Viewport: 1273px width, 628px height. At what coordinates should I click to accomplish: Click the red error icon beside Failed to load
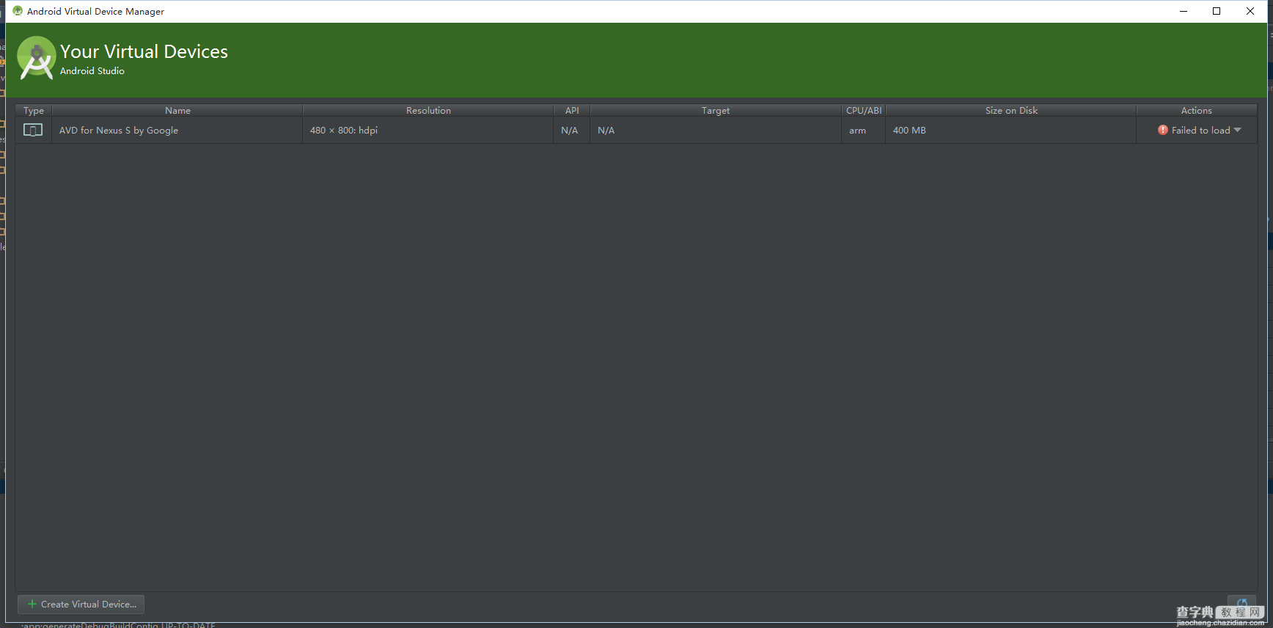[x=1162, y=130]
